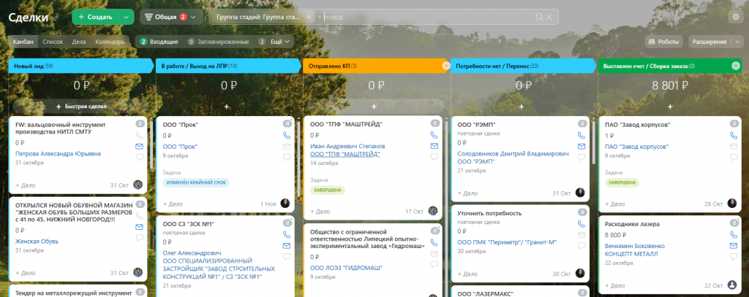Open the dropdown arrow beside Создать
This screenshot has height=297, width=749.
(126, 17)
